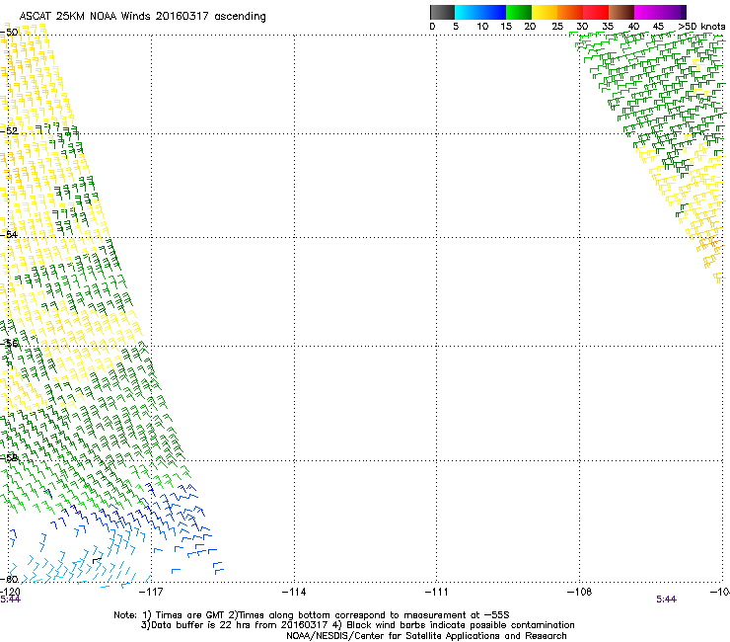The height and width of the screenshot is (642, 730).
Task: Click the note 'Data buffer is 22 hrs from 20160317'
Action: pyautogui.click(x=240, y=625)
